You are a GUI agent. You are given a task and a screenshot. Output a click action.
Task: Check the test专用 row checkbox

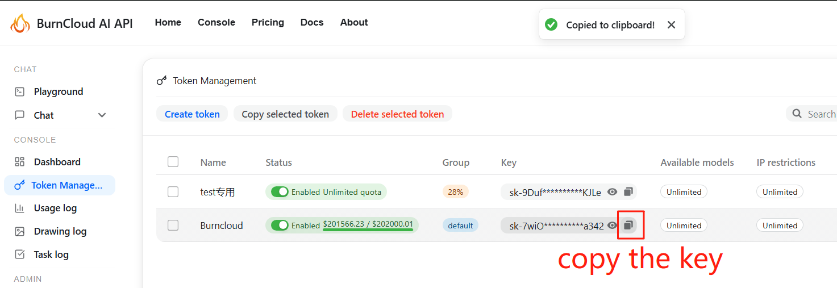click(173, 192)
